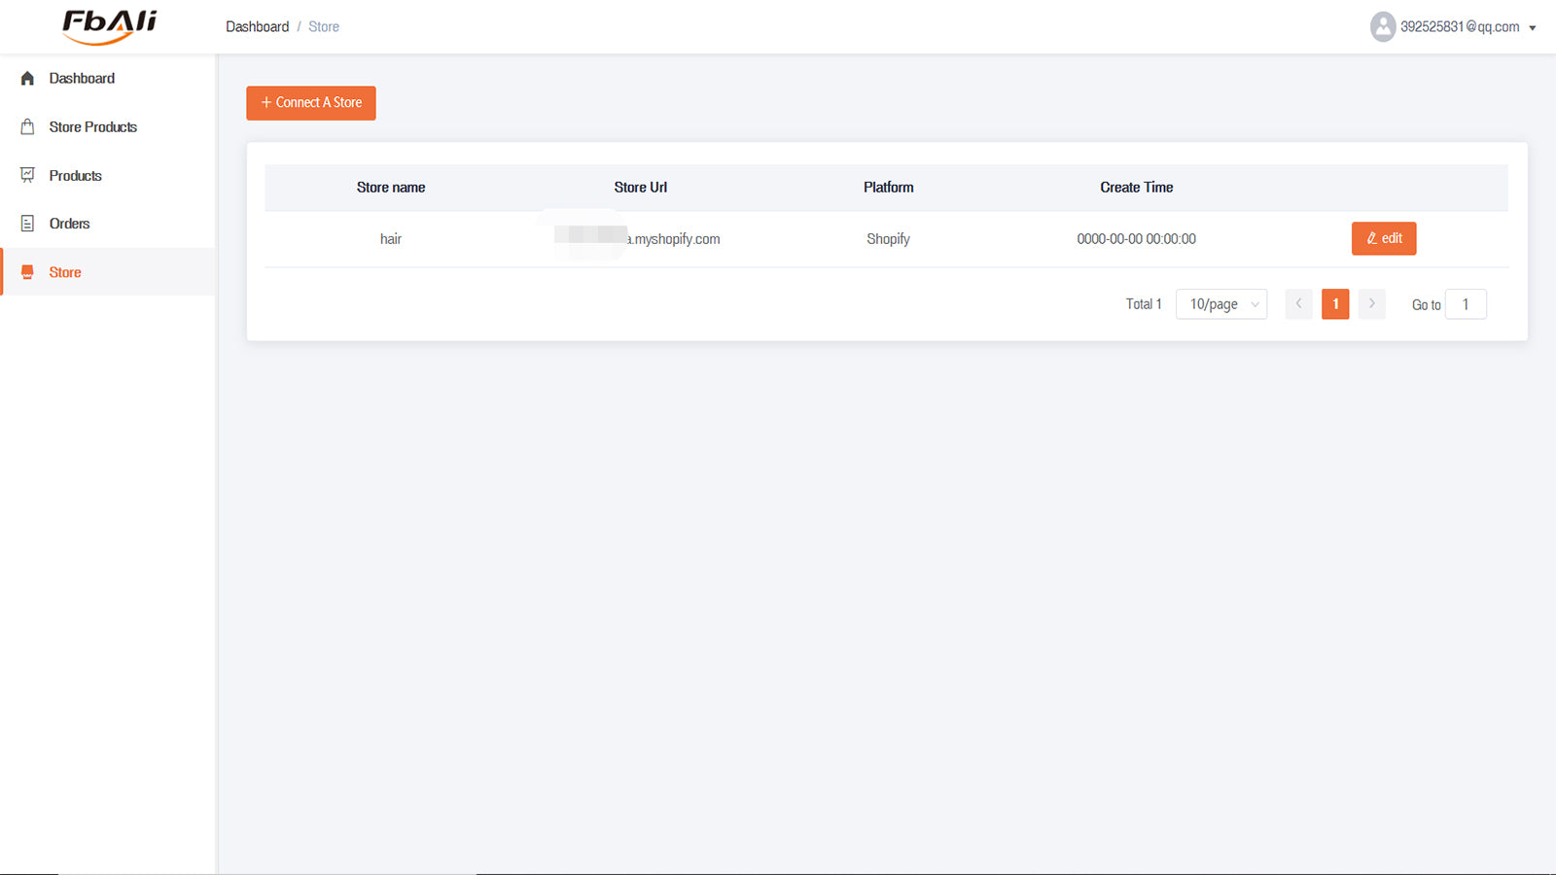Click the Shopify platform cell
Screen dimensions: 1556x875
[x=889, y=239]
